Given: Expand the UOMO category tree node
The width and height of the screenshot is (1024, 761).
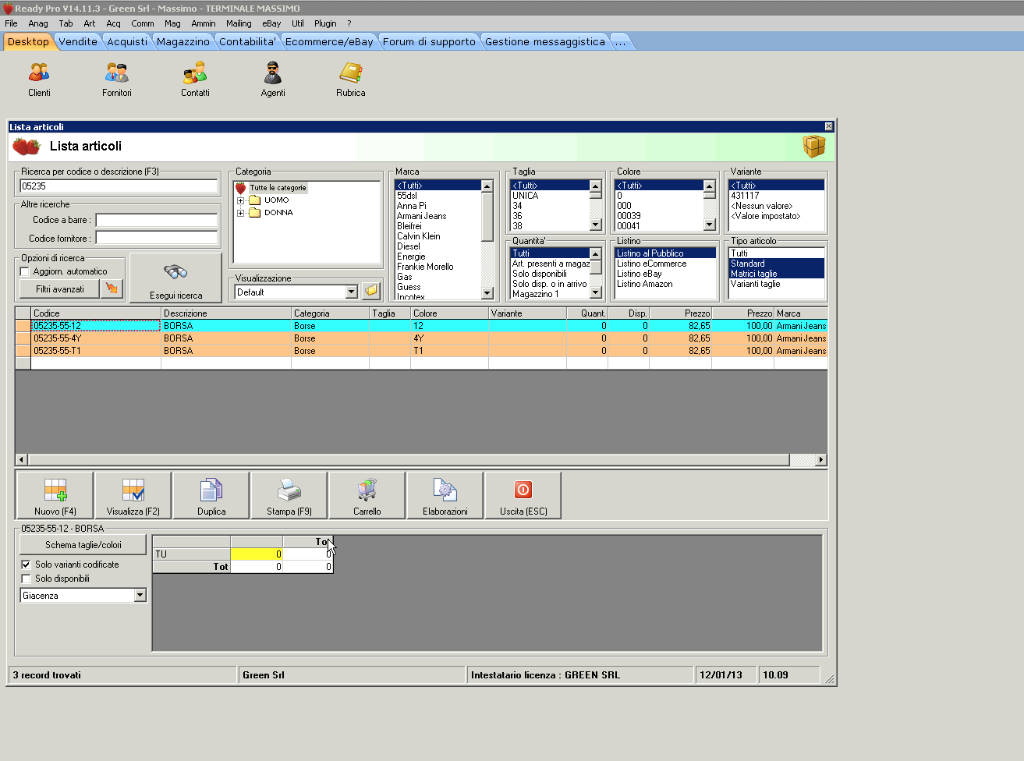Looking at the screenshot, I should (241, 200).
